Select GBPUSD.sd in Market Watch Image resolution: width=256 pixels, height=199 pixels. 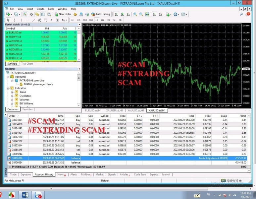[41, 45]
